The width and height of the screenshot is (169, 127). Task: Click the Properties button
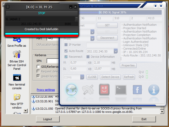128,66
